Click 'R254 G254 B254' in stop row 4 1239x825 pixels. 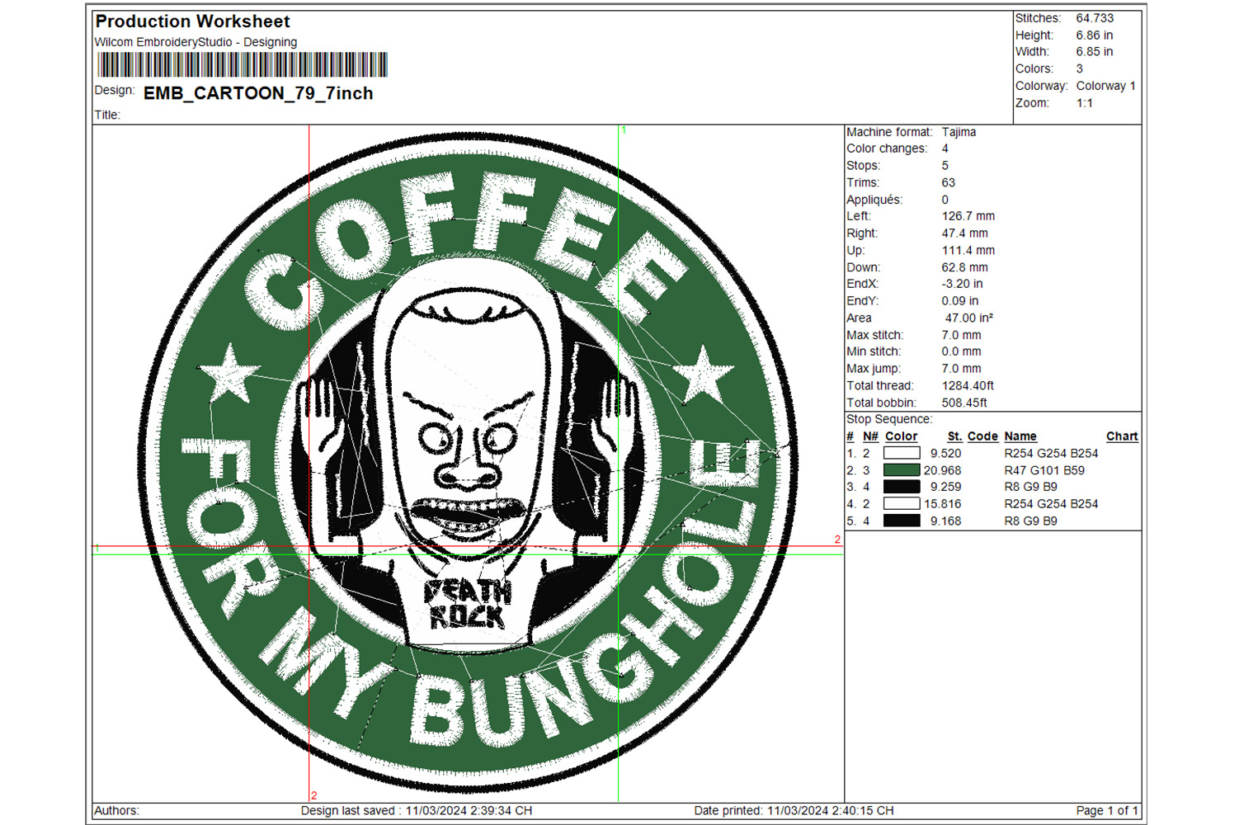coord(1051,503)
